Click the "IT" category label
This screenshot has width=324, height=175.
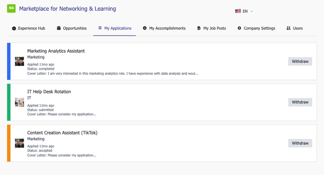pyautogui.click(x=29, y=98)
